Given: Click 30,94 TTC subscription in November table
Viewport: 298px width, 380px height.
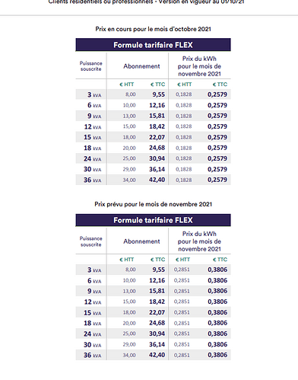Looking at the screenshot, I should pyautogui.click(x=157, y=334).
